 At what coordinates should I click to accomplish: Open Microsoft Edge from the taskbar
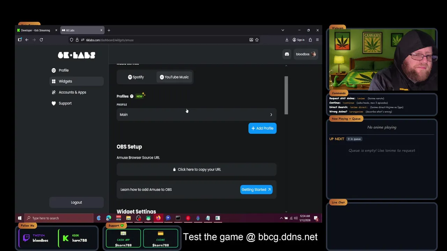coord(109,218)
